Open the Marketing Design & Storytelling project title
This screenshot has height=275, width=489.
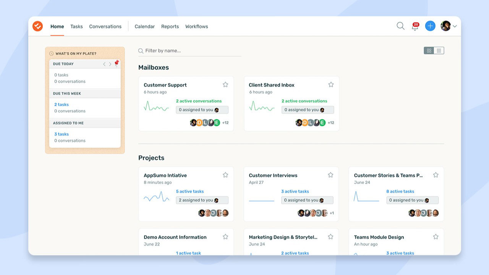283,237
